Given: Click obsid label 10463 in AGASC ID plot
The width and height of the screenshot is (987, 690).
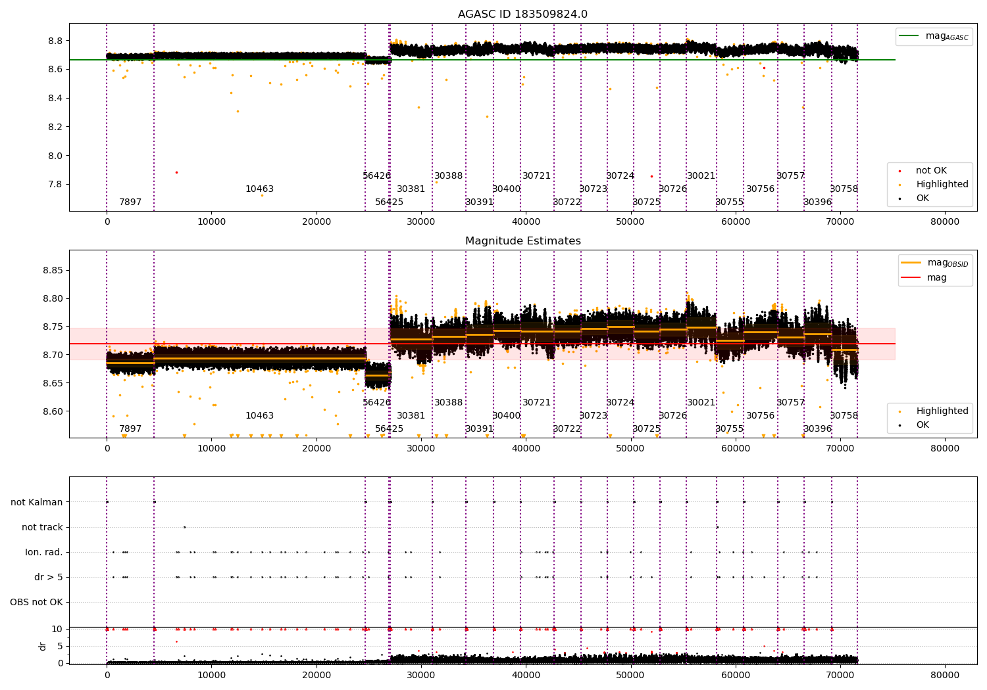Looking at the screenshot, I should [x=259, y=189].
